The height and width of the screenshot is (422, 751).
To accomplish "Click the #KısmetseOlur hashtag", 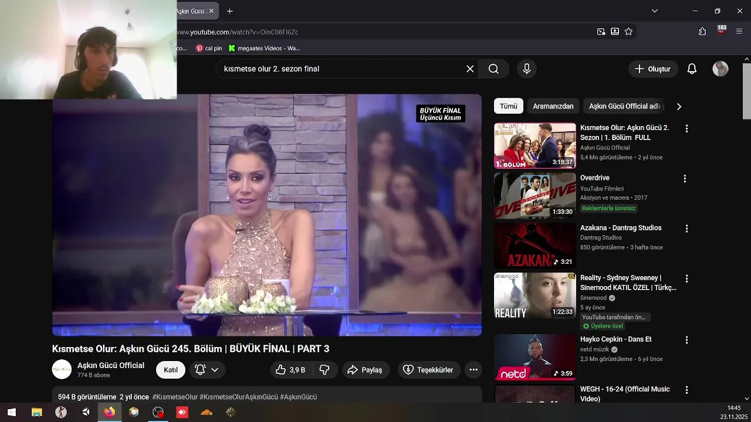I will coord(175,397).
